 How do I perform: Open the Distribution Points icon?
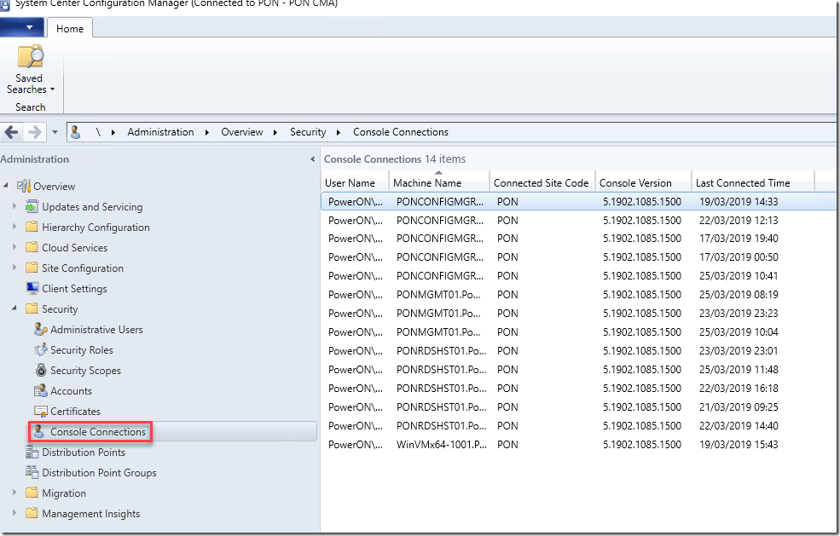[x=32, y=452]
